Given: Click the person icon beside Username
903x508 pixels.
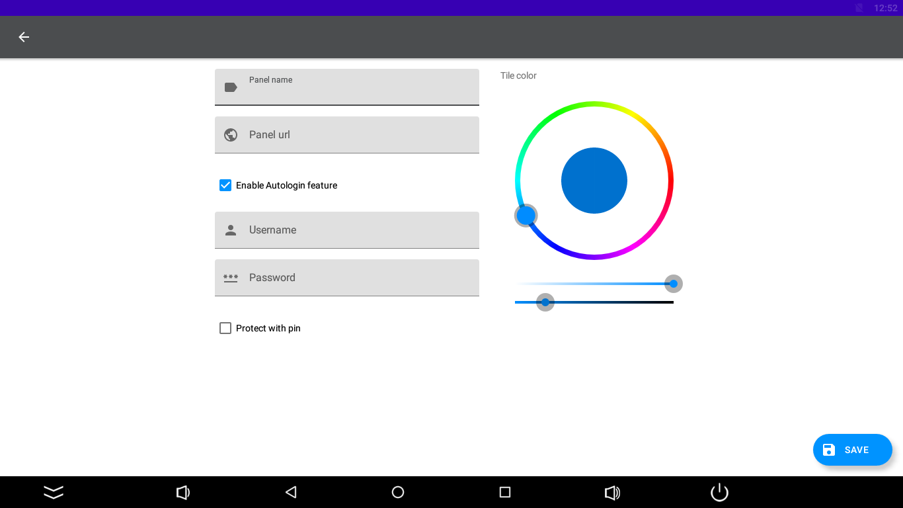Looking at the screenshot, I should (x=231, y=230).
